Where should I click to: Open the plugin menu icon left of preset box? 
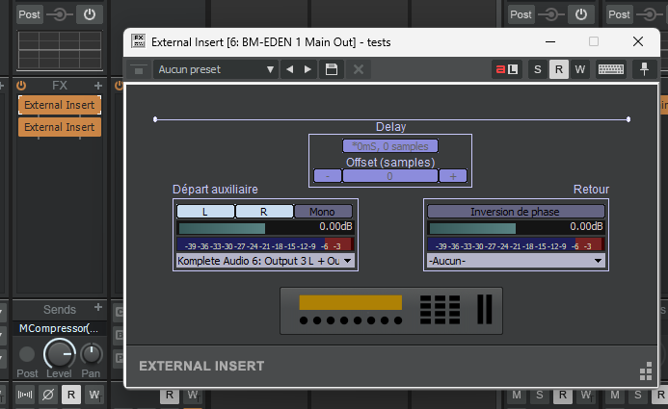139,69
